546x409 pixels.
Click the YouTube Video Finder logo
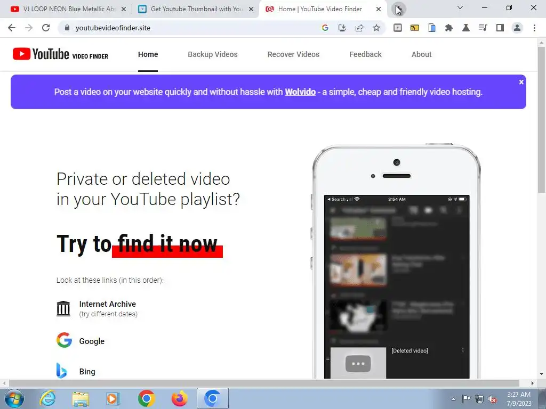(61, 54)
